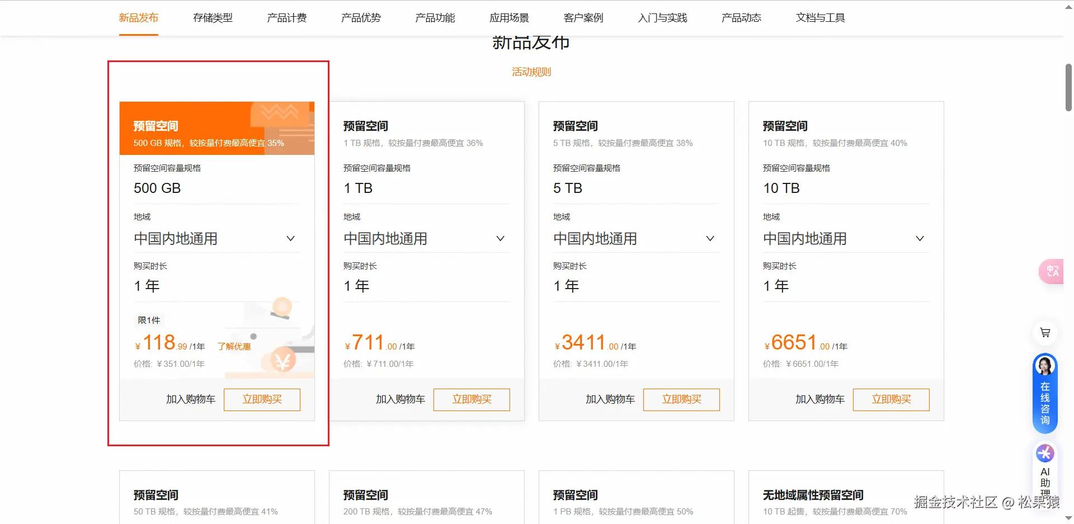
Task: Launch the AI assistant icon
Action: tap(1045, 453)
